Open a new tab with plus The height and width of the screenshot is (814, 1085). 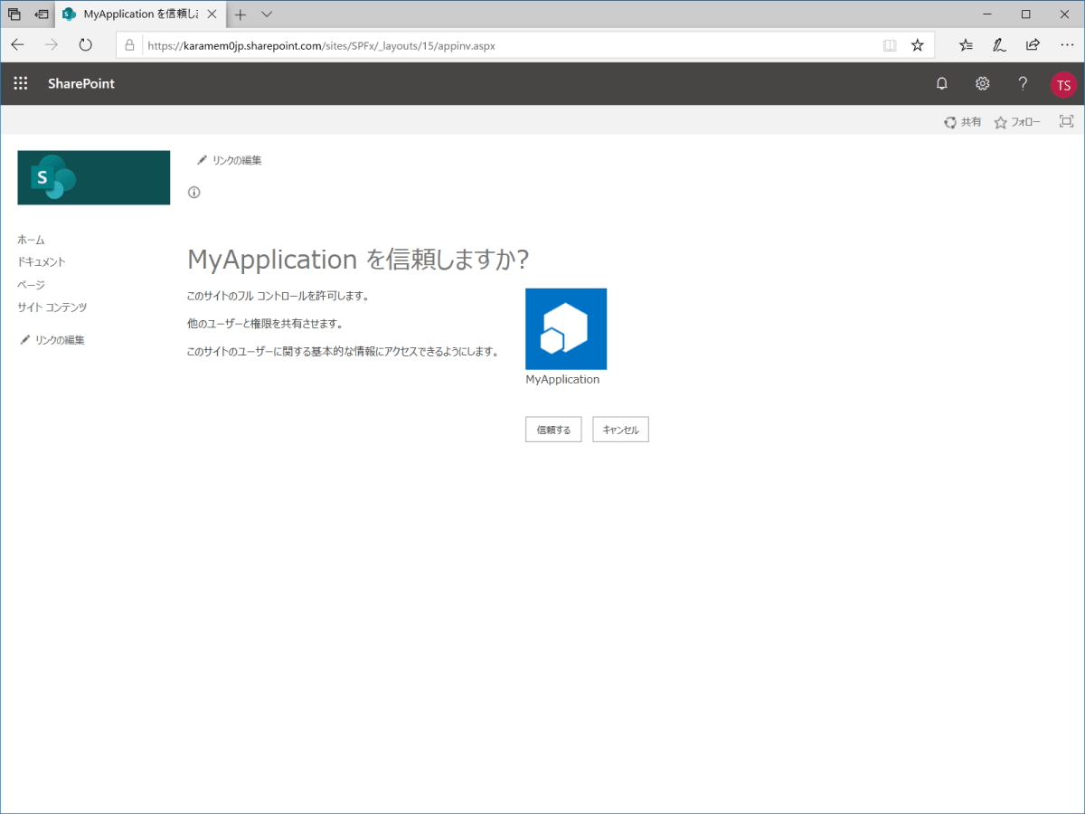(241, 14)
